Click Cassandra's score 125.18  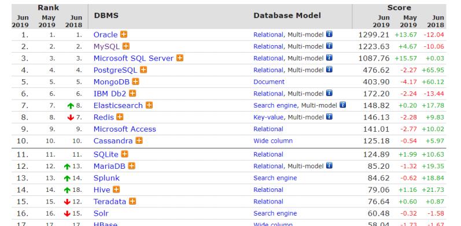(376, 141)
